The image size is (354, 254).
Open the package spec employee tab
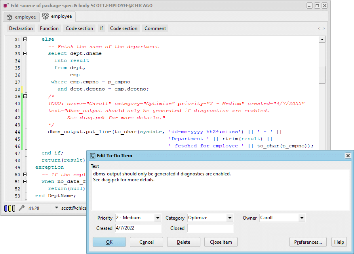coord(21,17)
